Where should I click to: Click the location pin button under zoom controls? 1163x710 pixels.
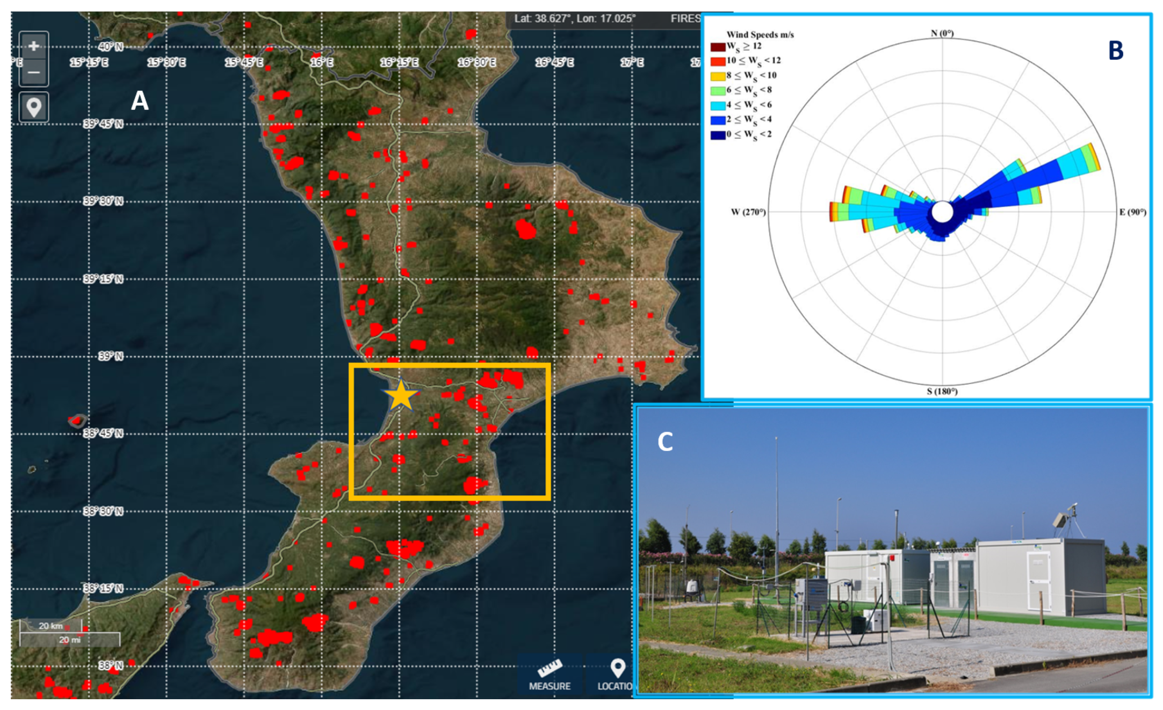pos(34,107)
